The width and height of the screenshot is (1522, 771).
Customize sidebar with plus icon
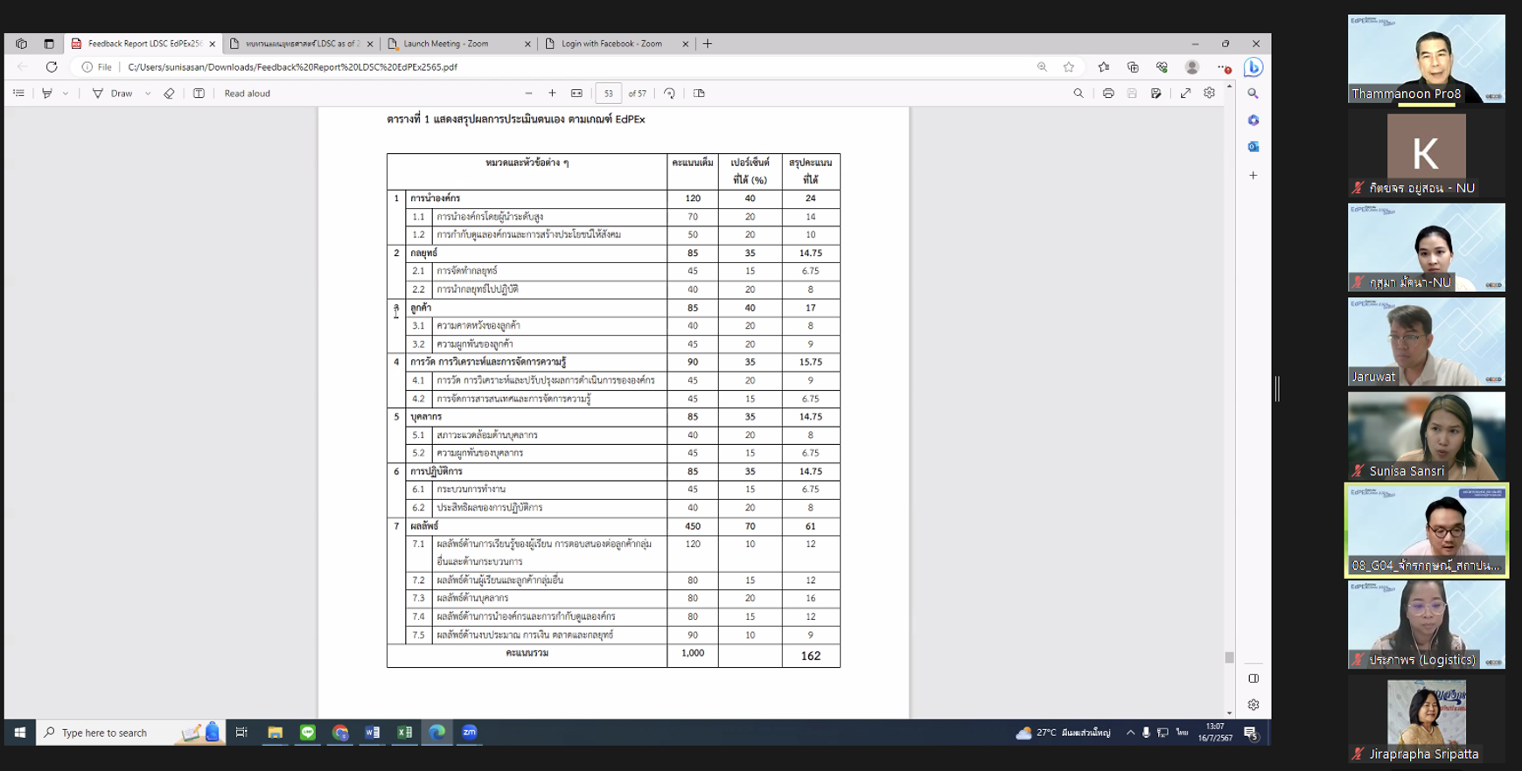(x=1253, y=176)
